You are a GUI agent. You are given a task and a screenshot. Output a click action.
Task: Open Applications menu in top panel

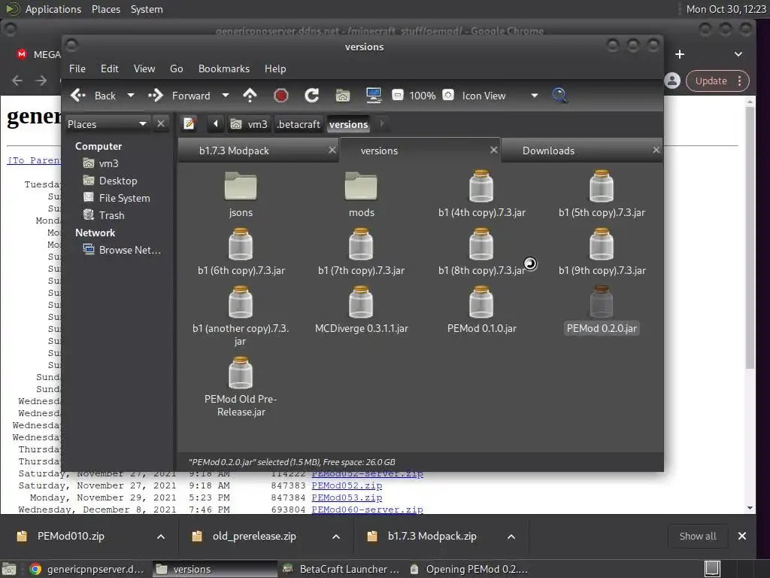pos(53,9)
